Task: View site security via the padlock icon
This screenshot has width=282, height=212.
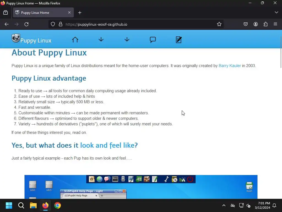Action: [x=61, y=24]
